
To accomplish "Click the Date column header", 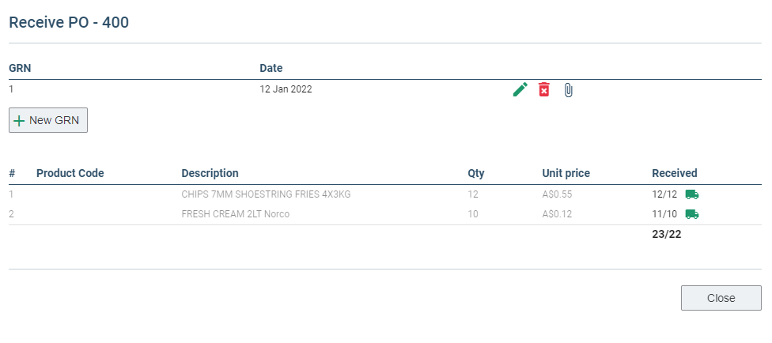I will pos(271,68).
